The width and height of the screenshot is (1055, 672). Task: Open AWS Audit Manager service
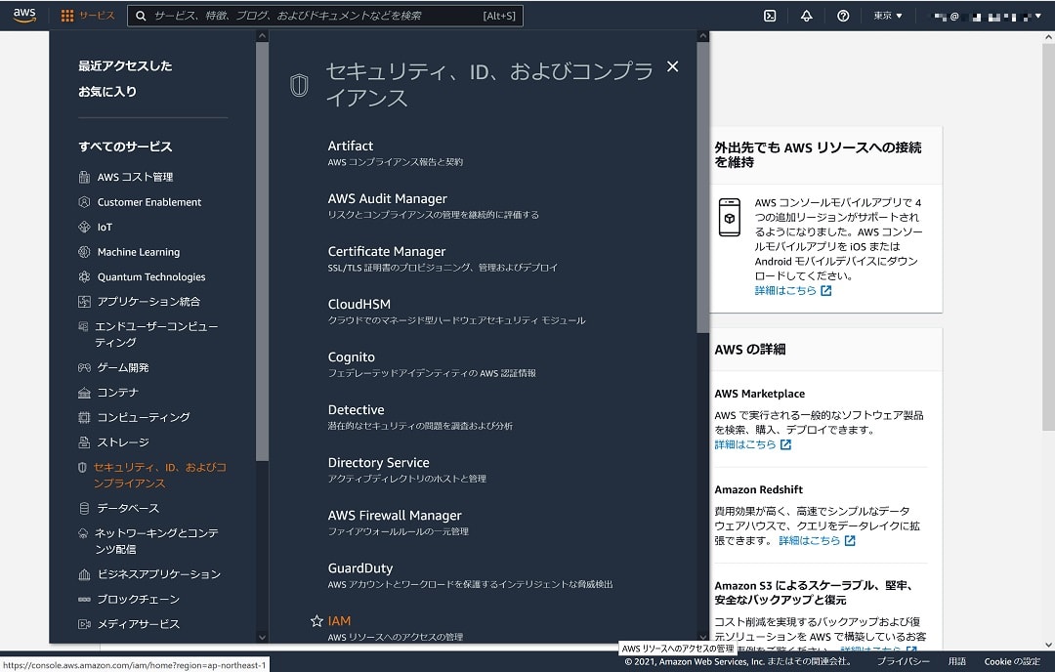tap(387, 198)
